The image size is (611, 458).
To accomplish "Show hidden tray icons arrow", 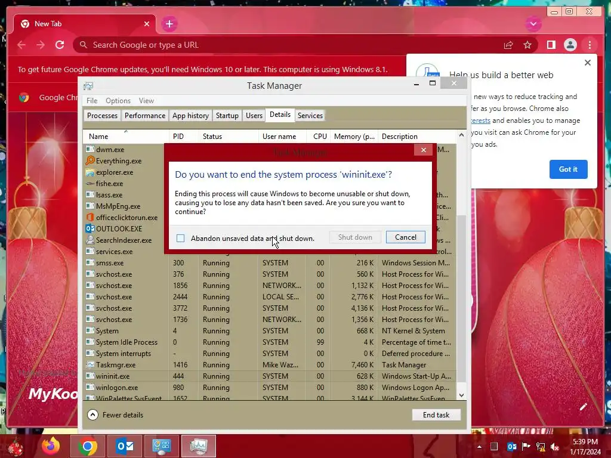I will tap(479, 447).
